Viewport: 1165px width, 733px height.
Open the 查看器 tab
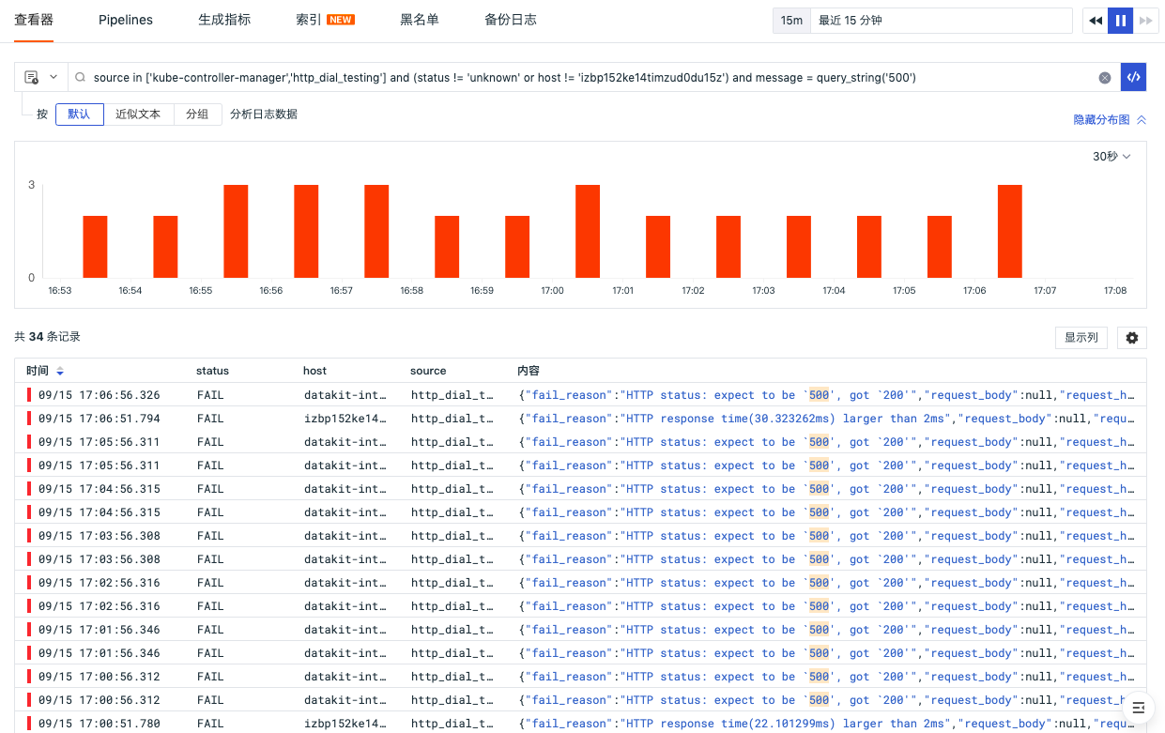click(x=34, y=20)
